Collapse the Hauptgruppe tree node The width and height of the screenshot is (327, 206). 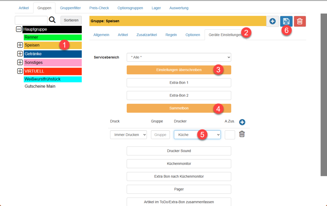[x=19, y=29]
